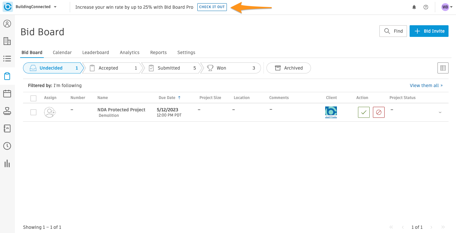Switch to the Reports tab
456x233 pixels.
[x=158, y=52]
